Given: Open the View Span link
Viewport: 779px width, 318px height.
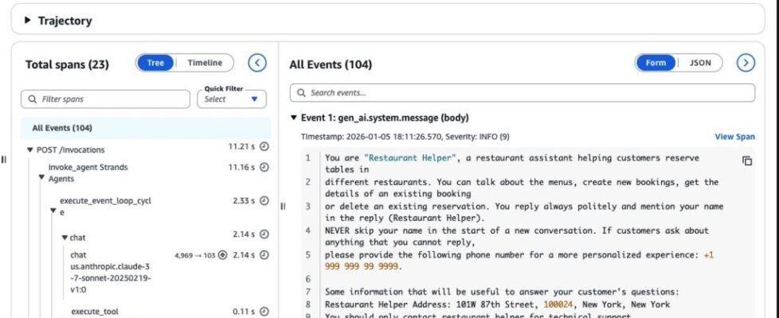Looking at the screenshot, I should [x=734, y=137].
